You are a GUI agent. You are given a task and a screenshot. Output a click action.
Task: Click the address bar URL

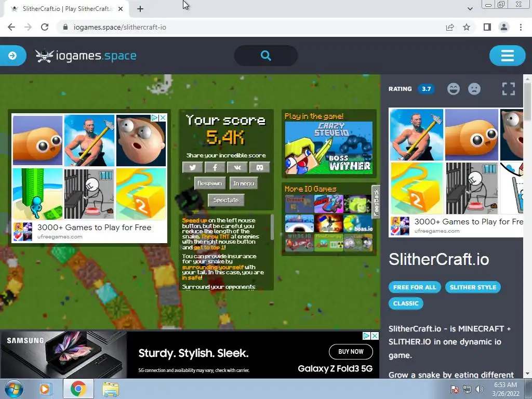(120, 27)
